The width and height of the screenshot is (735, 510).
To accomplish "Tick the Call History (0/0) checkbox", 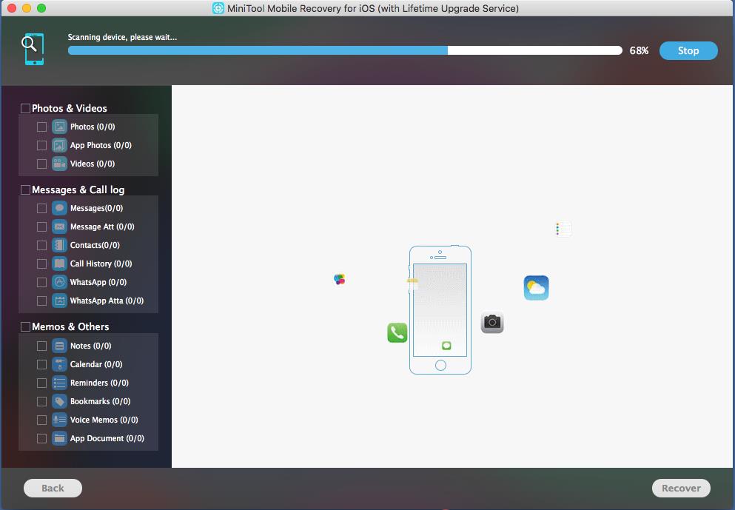I will [x=41, y=264].
